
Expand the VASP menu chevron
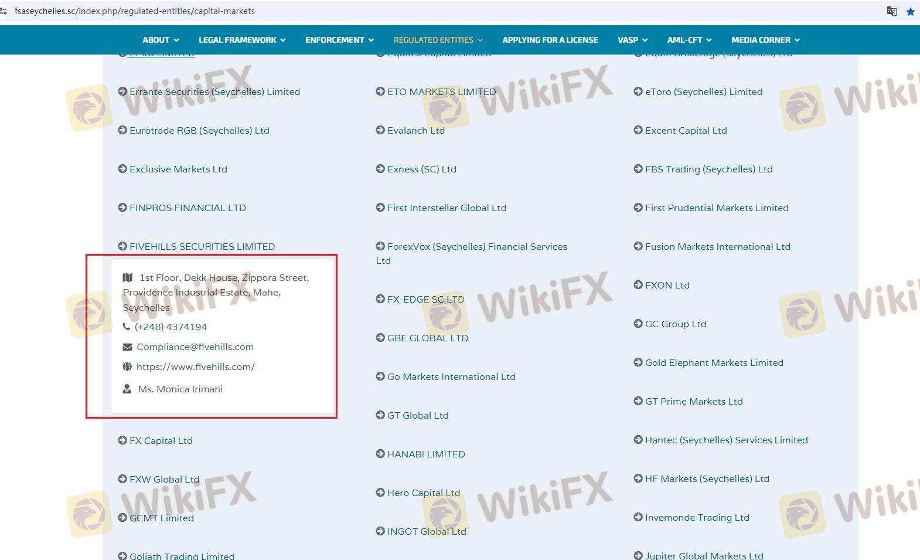[645, 40]
